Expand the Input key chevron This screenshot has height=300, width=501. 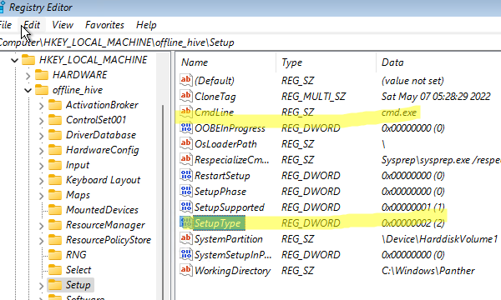point(41,166)
